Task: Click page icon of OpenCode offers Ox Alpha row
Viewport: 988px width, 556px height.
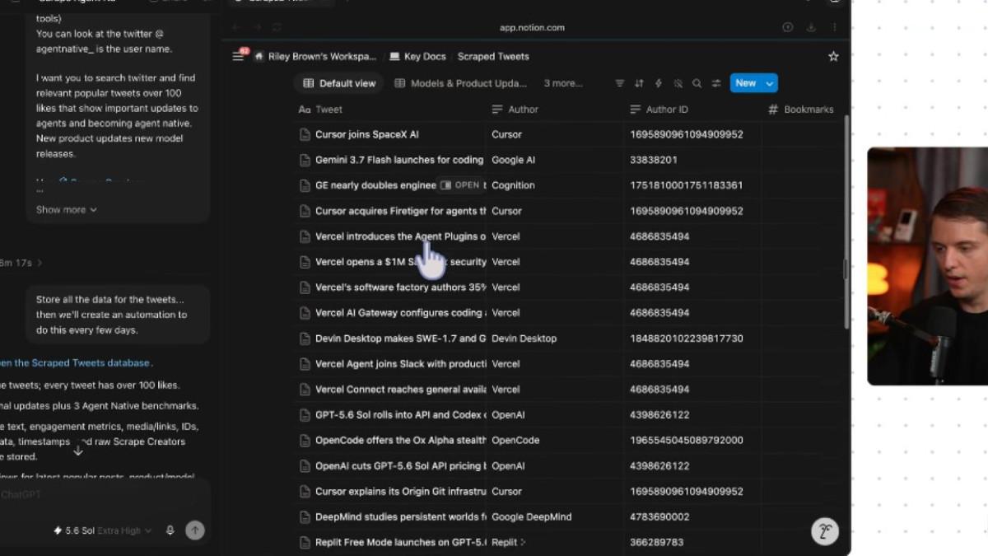Action: (x=305, y=441)
